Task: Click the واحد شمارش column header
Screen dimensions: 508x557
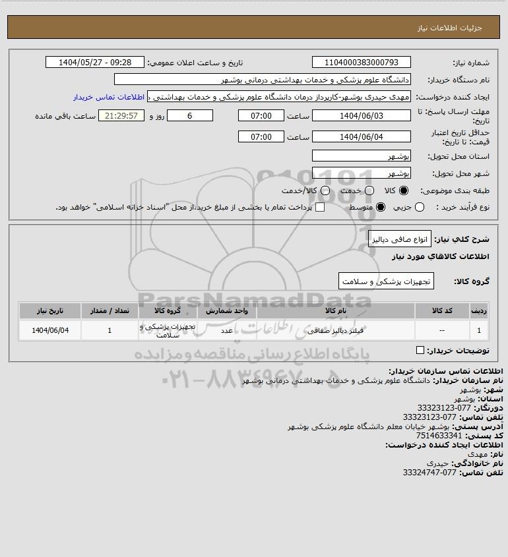Action: pos(227,311)
